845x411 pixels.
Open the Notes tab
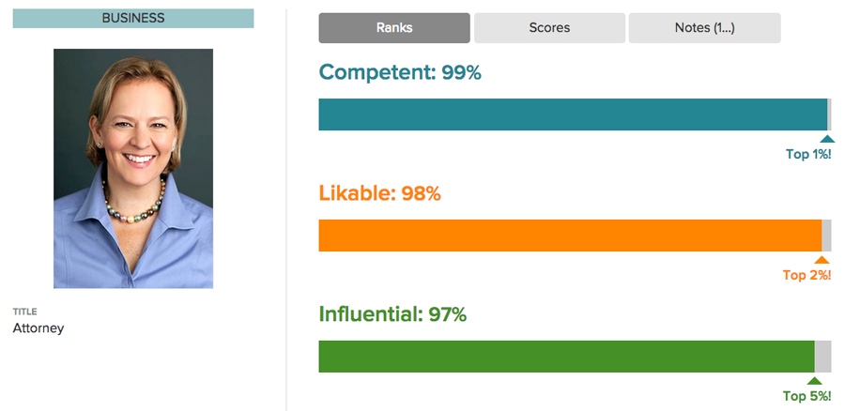pos(705,28)
